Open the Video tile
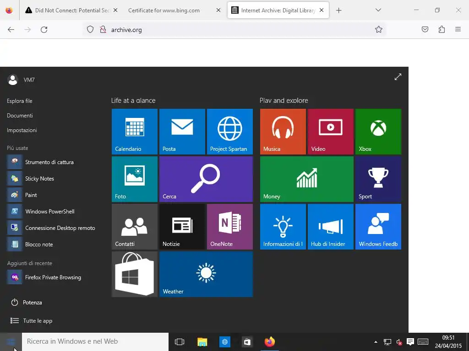 [331, 131]
